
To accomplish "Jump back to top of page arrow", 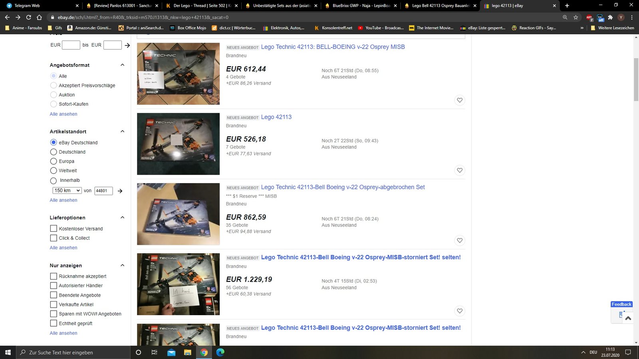I will pyautogui.click(x=628, y=318).
